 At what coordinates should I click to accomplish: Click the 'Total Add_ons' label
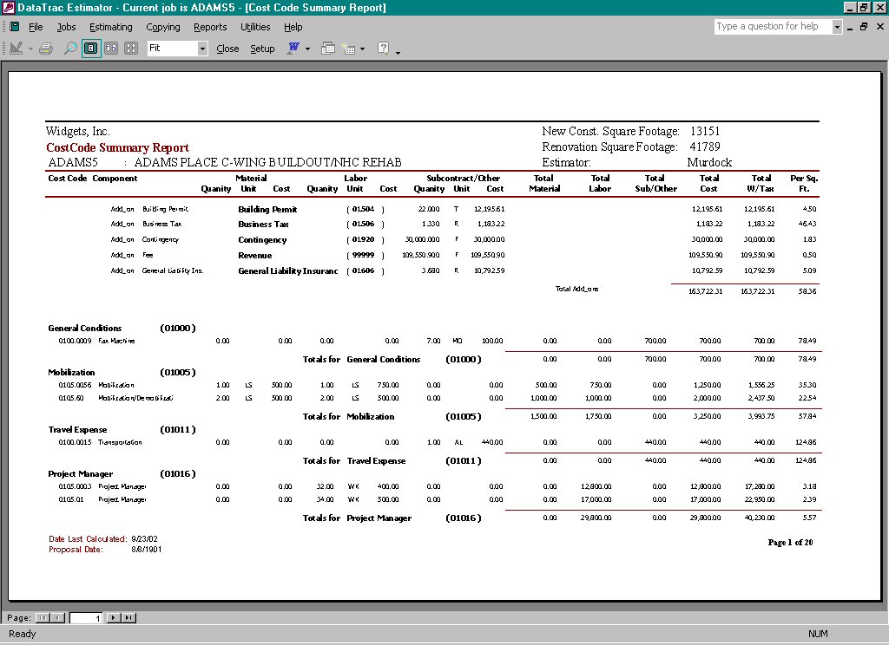point(576,289)
